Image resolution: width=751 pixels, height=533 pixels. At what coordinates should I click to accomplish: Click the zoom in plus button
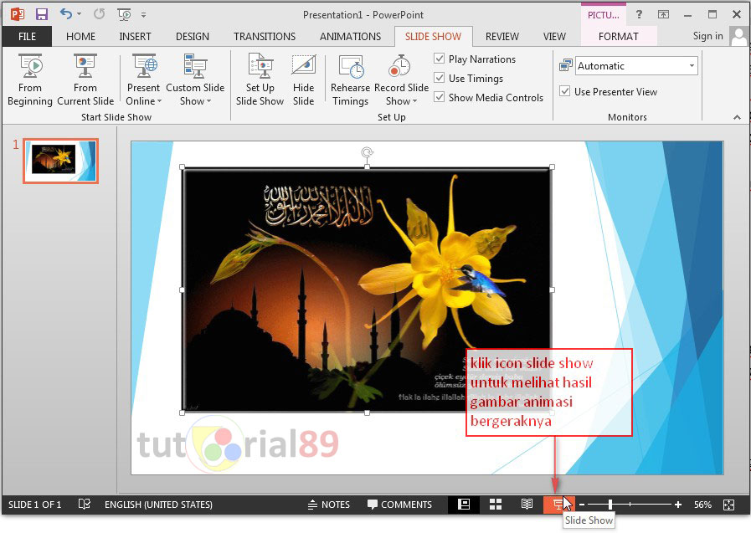coord(678,505)
